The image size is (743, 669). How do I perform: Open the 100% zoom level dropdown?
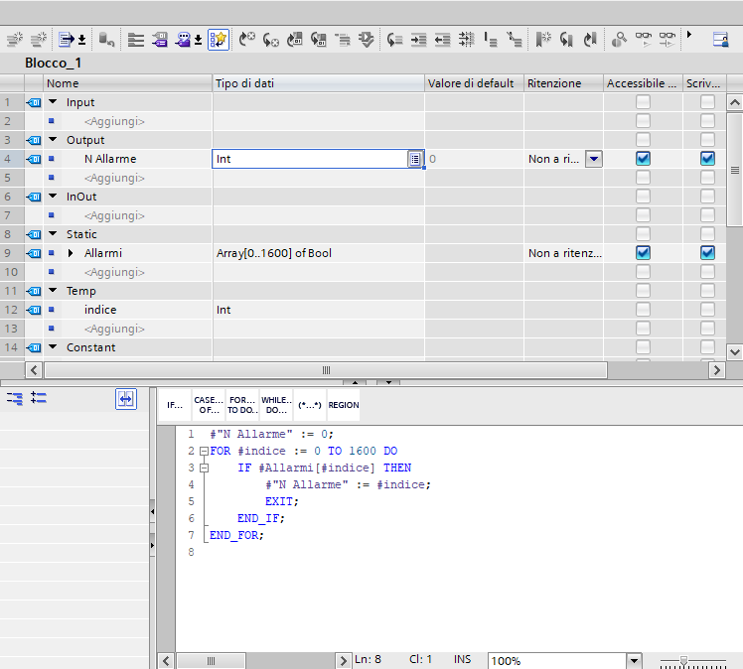click(x=634, y=660)
